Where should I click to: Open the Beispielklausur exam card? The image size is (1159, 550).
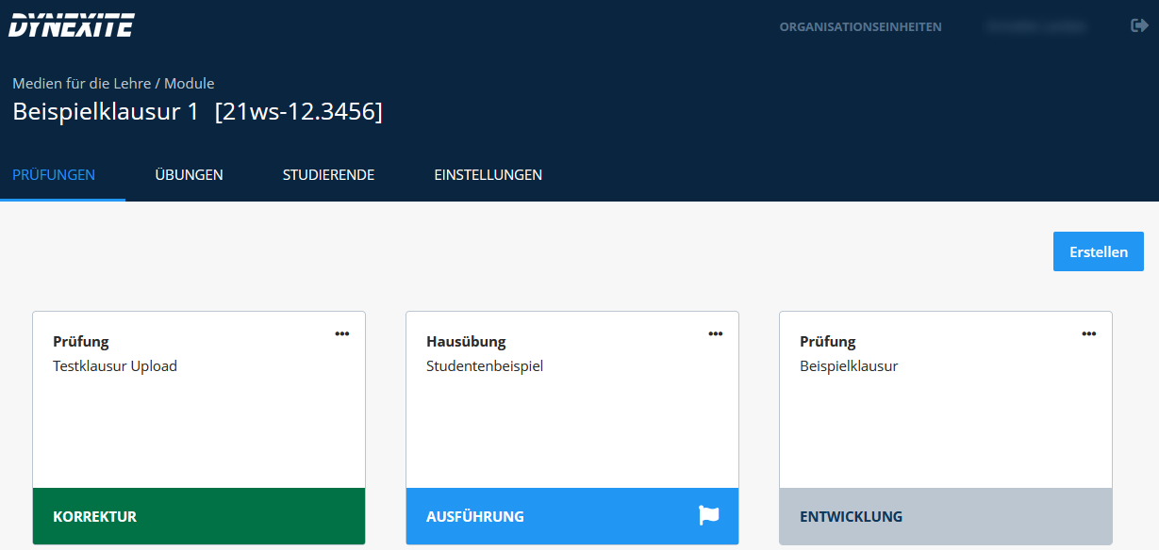coord(945,414)
